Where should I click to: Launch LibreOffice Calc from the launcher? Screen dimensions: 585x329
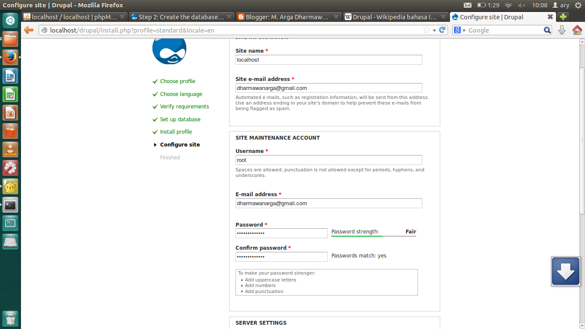click(10, 94)
